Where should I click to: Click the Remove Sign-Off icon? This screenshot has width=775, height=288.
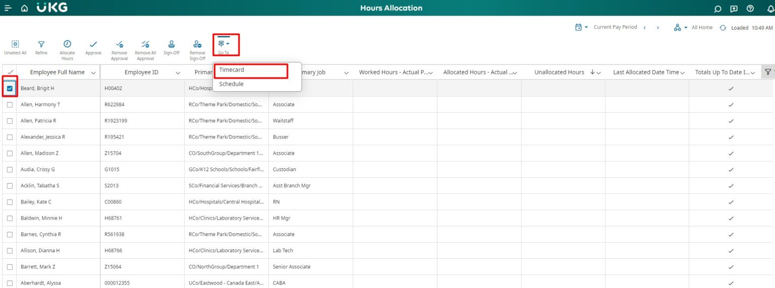pos(197,44)
